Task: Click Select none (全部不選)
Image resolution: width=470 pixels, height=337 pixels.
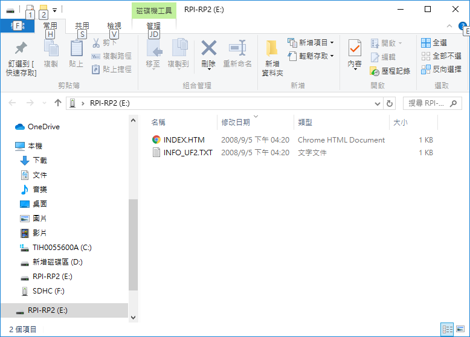Action: click(x=441, y=56)
